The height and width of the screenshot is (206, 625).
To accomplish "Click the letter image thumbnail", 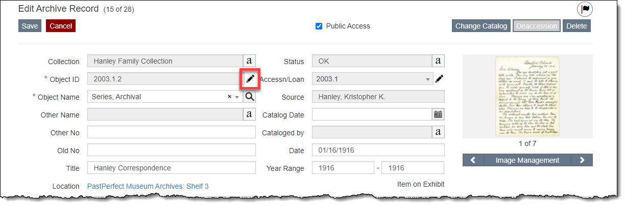I will (527, 96).
